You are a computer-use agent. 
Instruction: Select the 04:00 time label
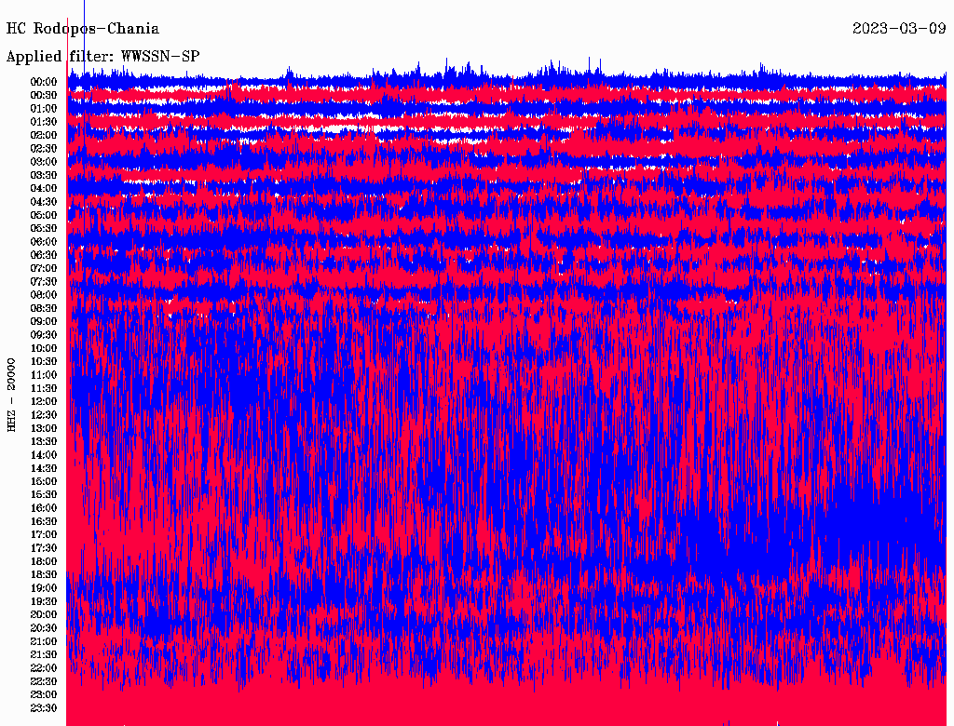click(44, 189)
